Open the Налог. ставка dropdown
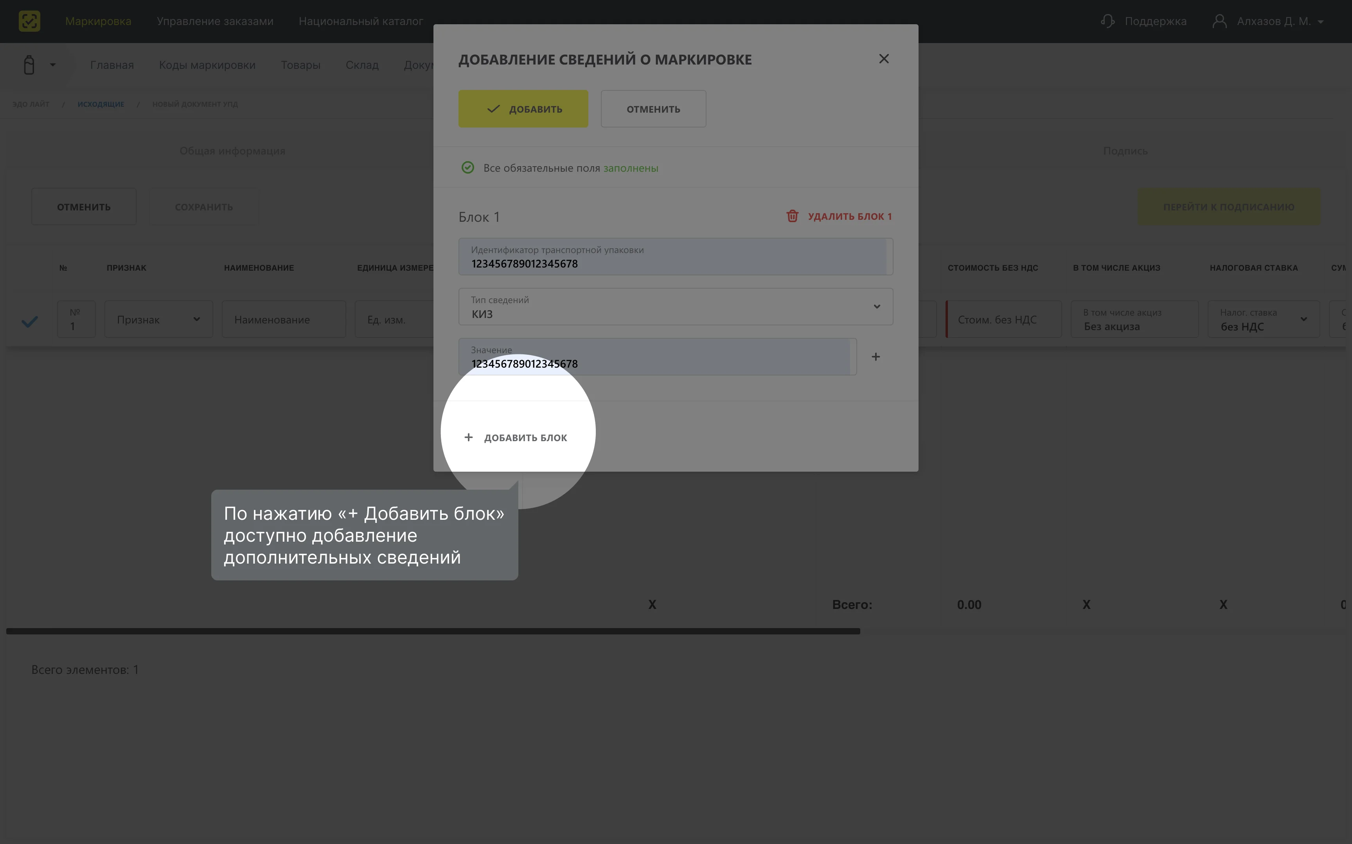Viewport: 1352px width, 844px height. pos(1264,319)
